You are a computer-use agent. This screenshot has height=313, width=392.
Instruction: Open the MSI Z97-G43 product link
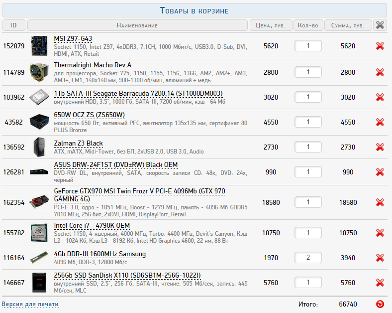pos(73,38)
